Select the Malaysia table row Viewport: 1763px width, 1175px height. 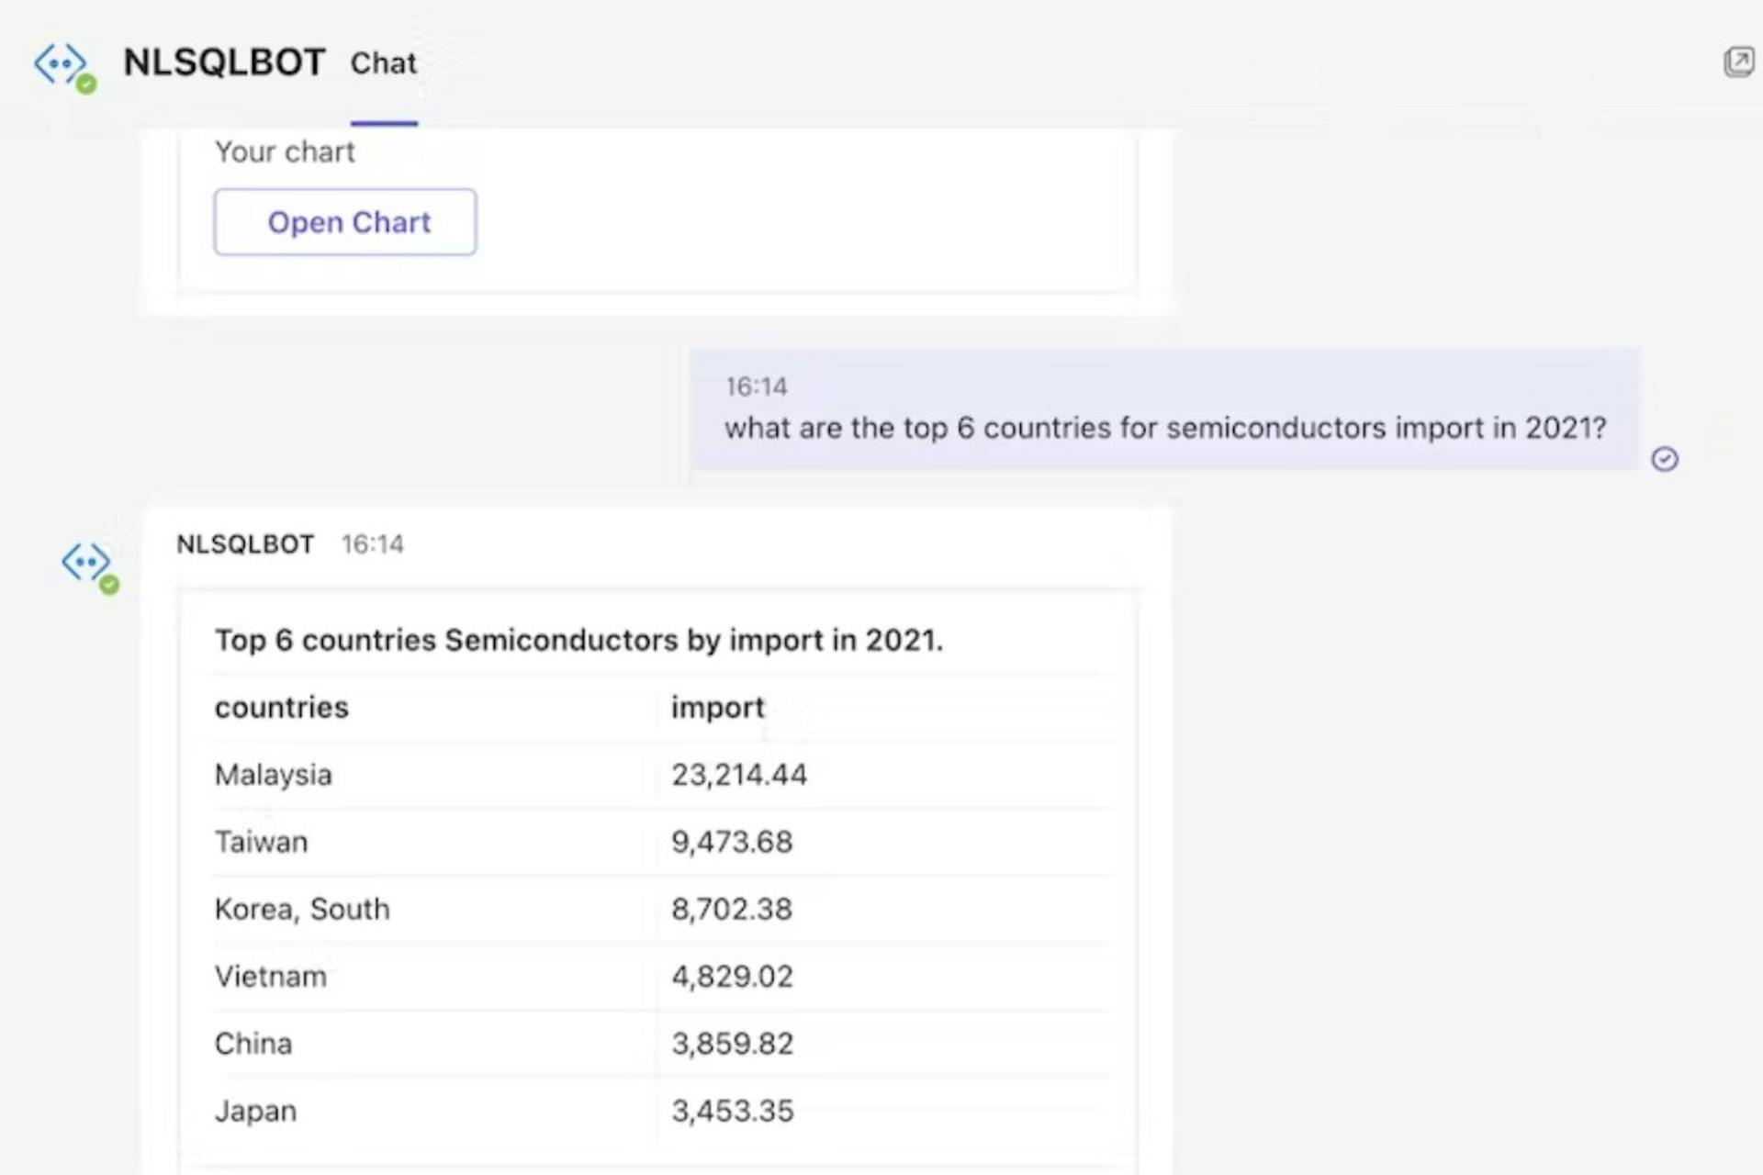pyautogui.click(x=273, y=775)
